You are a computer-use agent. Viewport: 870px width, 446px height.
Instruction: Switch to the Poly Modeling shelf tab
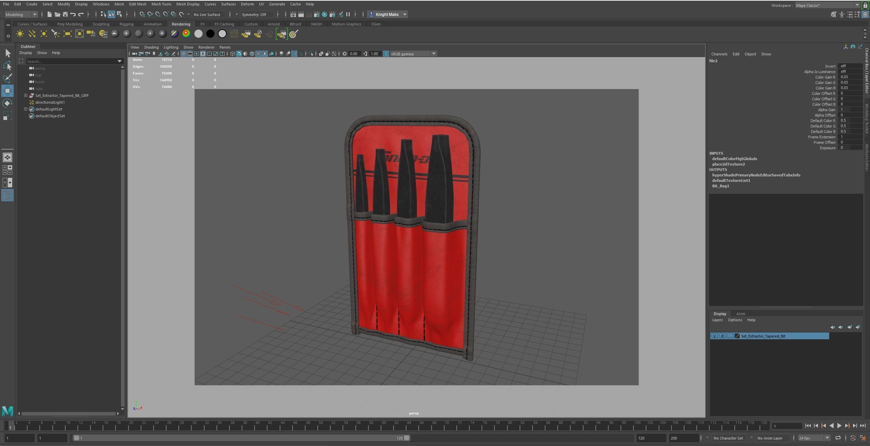point(70,24)
